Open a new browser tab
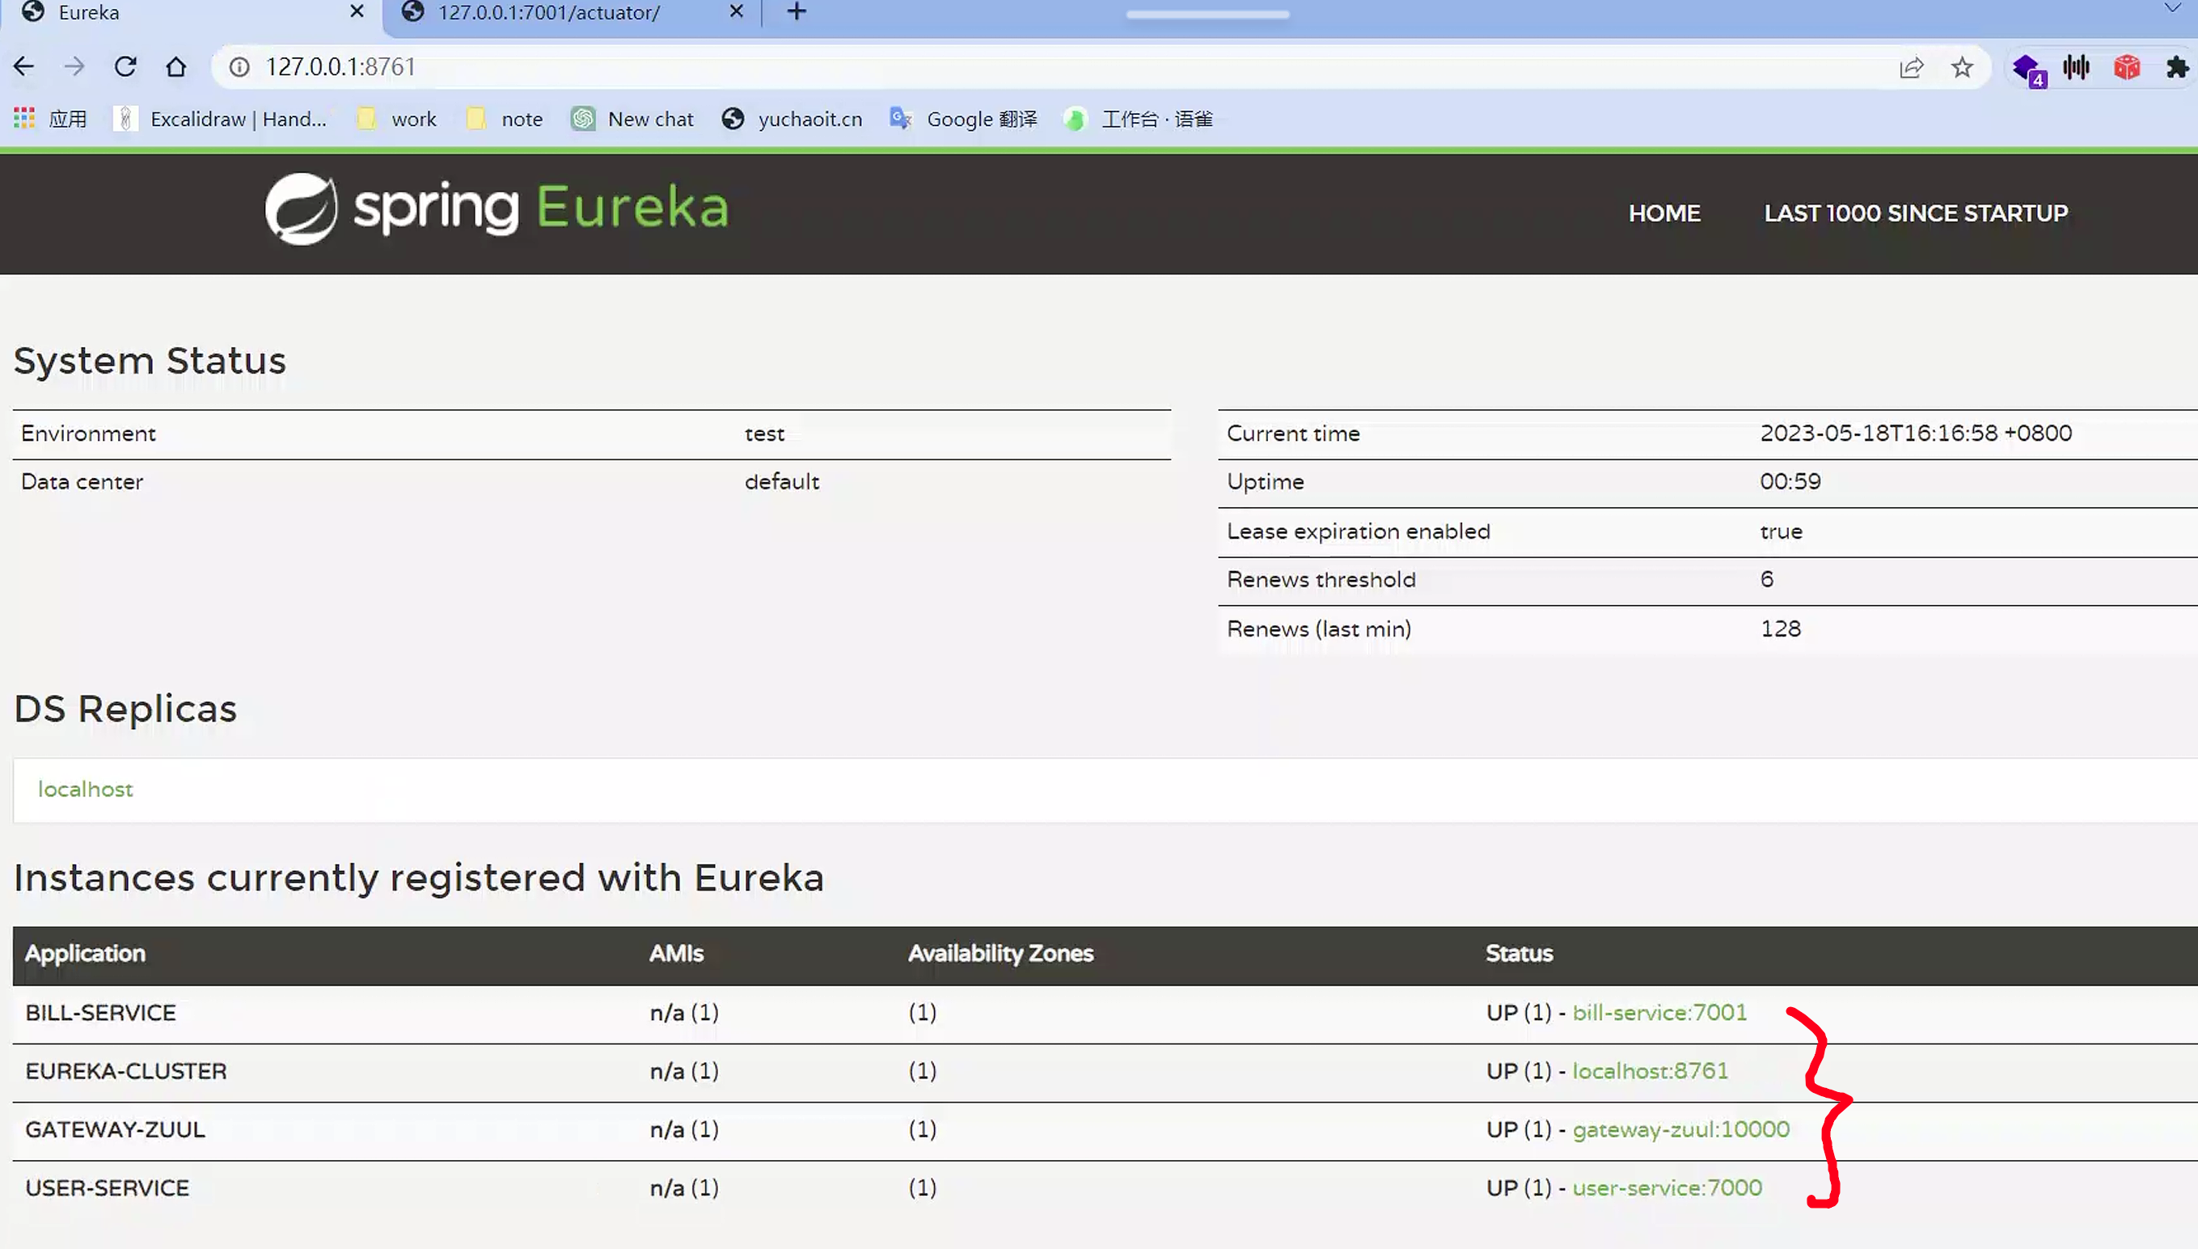2198x1249 pixels. point(797,12)
